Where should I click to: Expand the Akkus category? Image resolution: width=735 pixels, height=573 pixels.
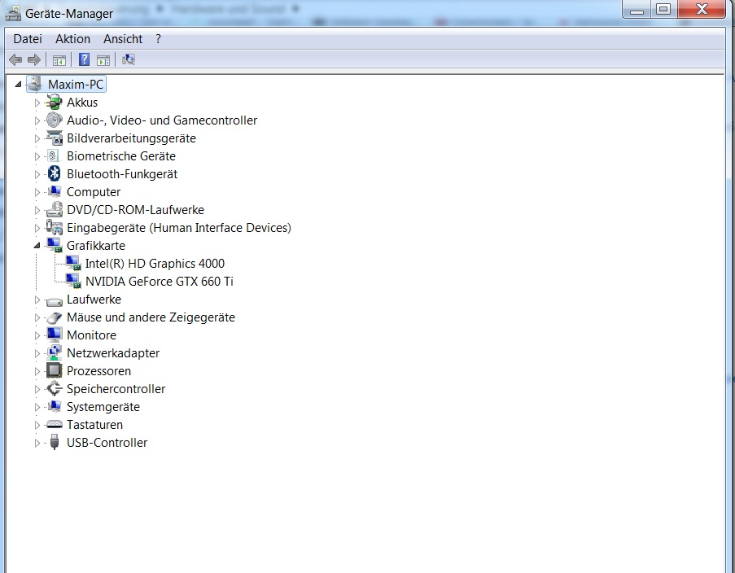tap(37, 103)
